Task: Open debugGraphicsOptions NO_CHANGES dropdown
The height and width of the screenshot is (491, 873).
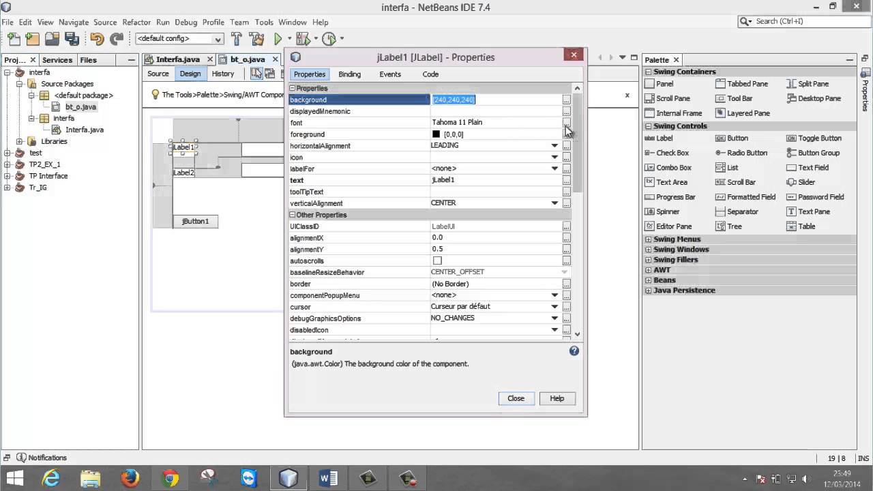Action: [554, 318]
